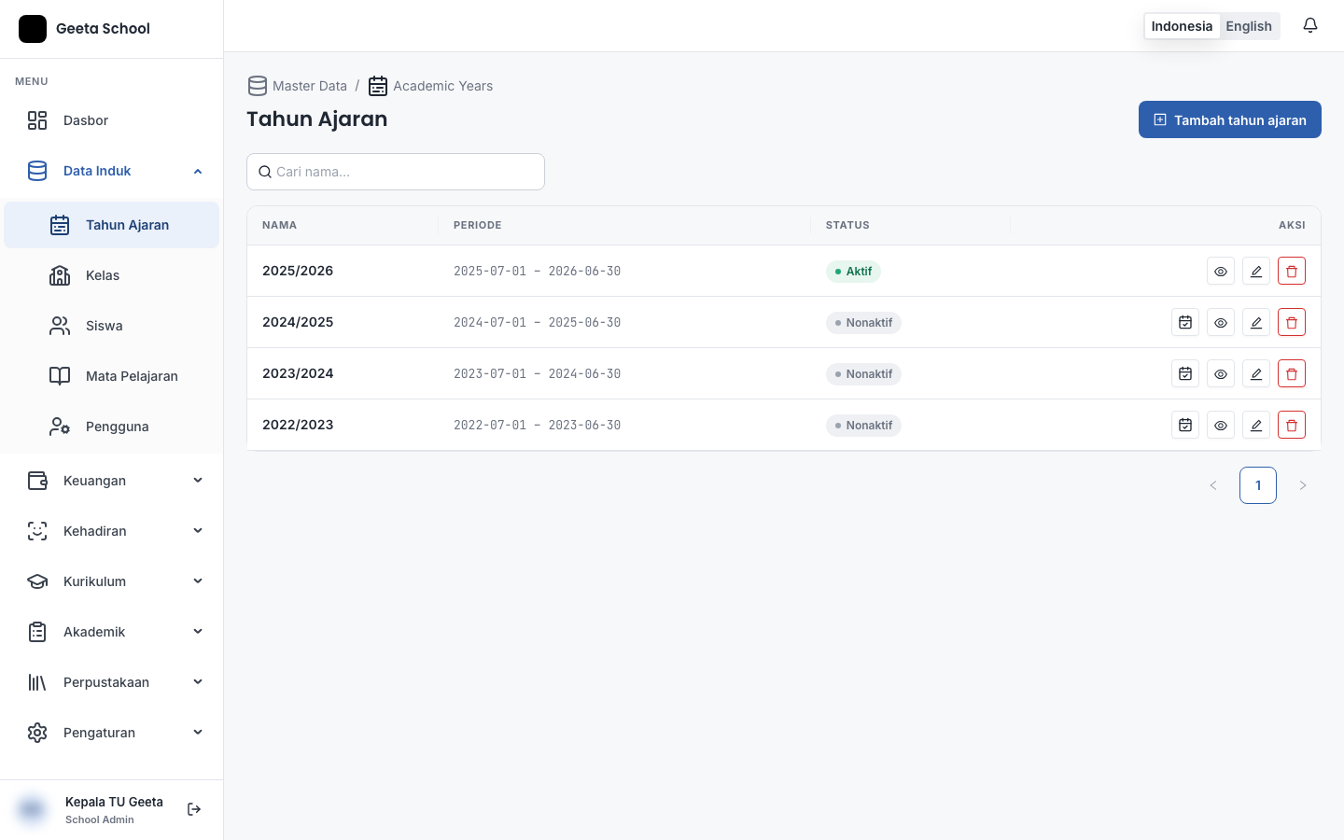Delete the 2024/2025 row trash icon
This screenshot has width=1344, height=840.
pos(1292,323)
